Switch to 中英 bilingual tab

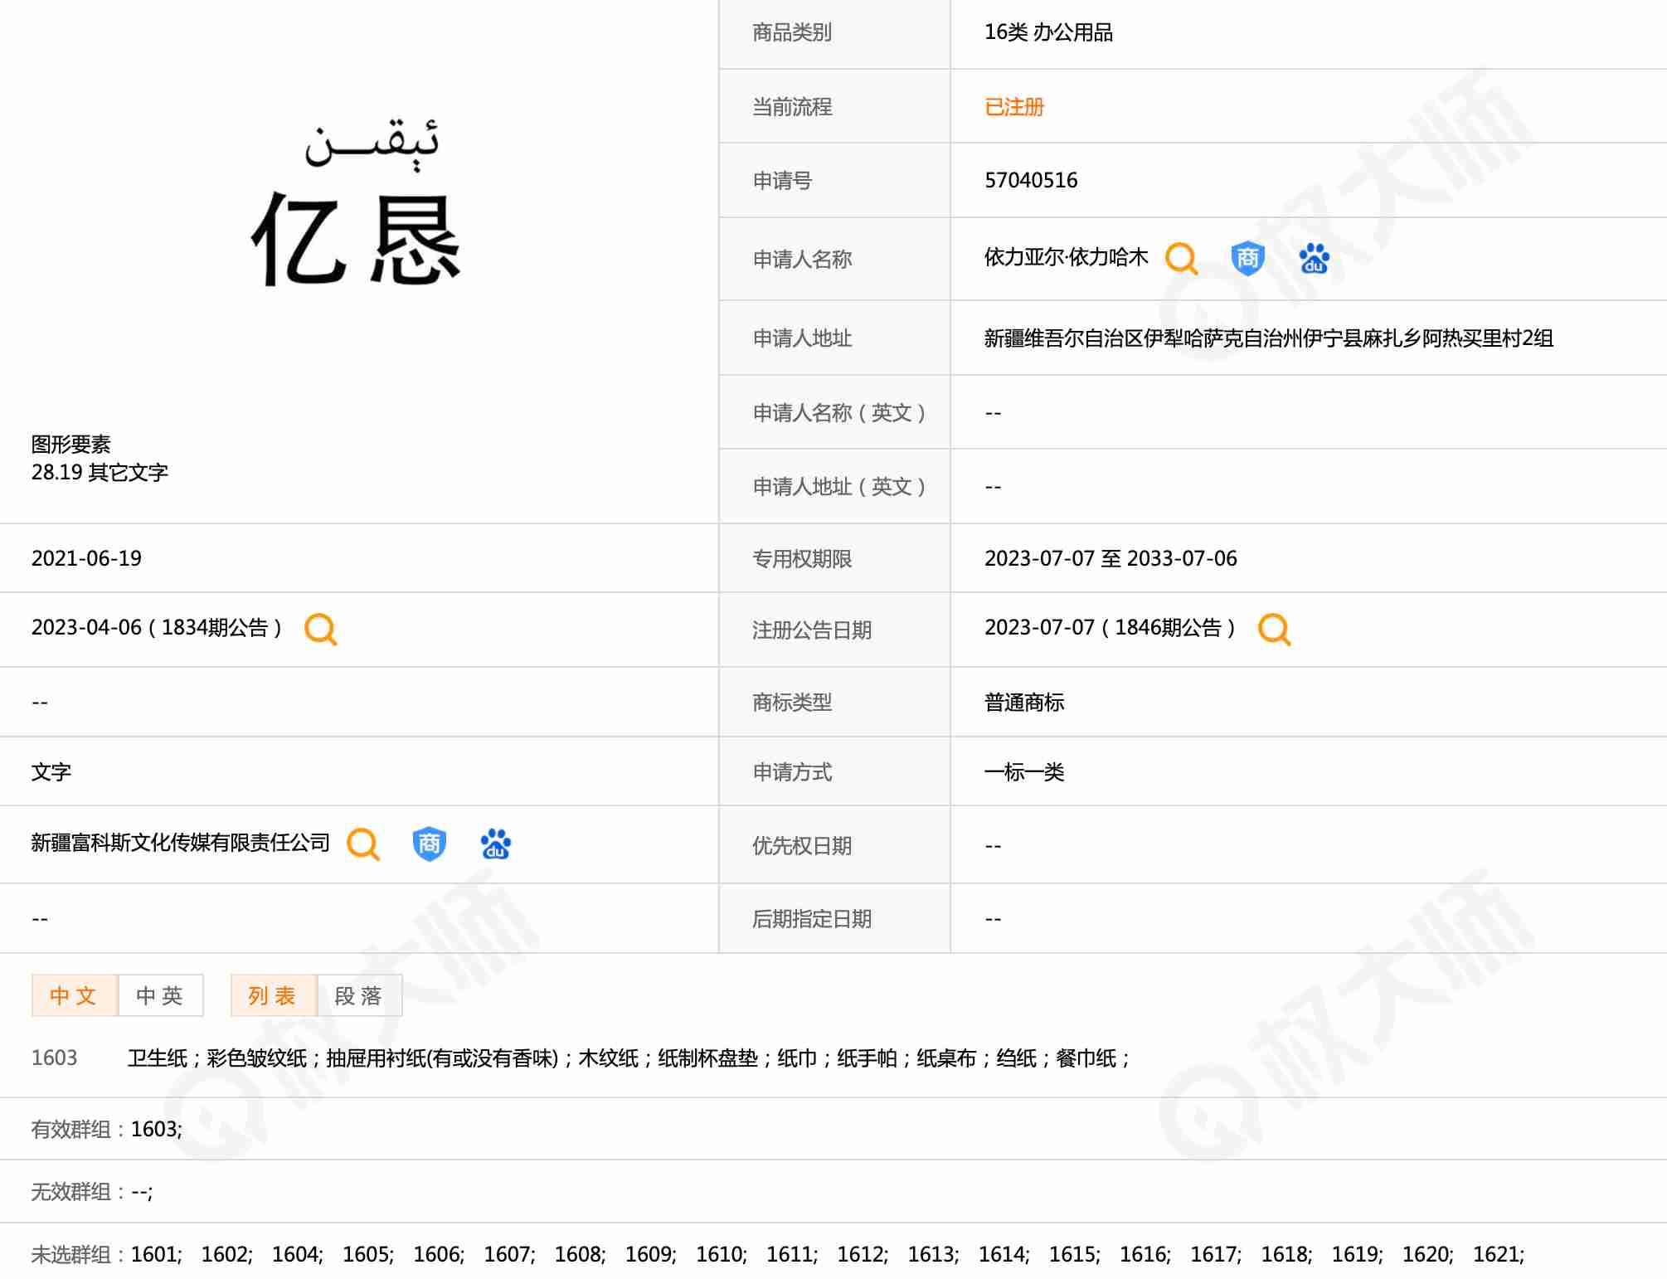pos(160,995)
